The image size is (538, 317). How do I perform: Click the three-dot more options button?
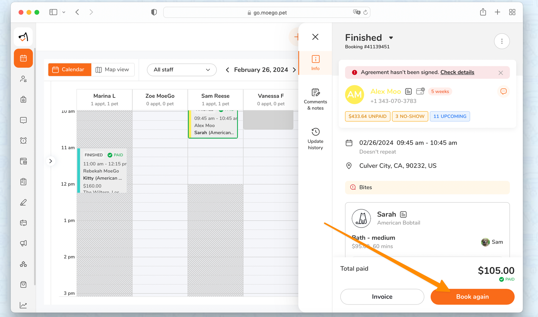coord(502,41)
